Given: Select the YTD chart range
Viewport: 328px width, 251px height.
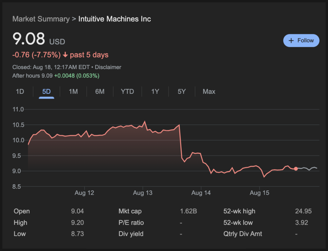Looking at the screenshot, I should click(127, 91).
